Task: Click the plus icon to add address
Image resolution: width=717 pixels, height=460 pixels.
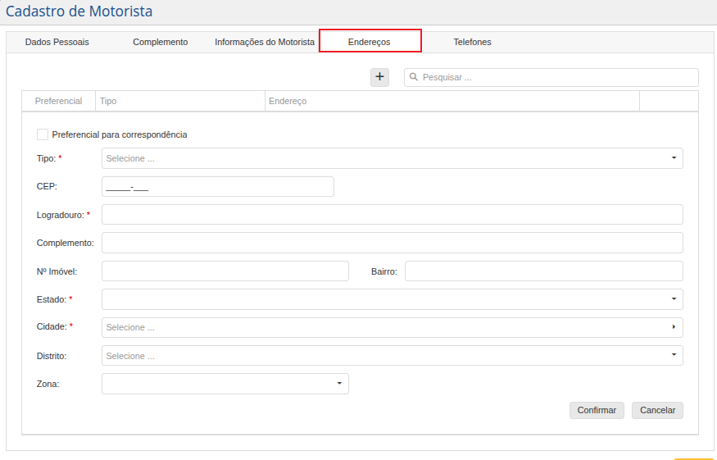Action: [379, 77]
